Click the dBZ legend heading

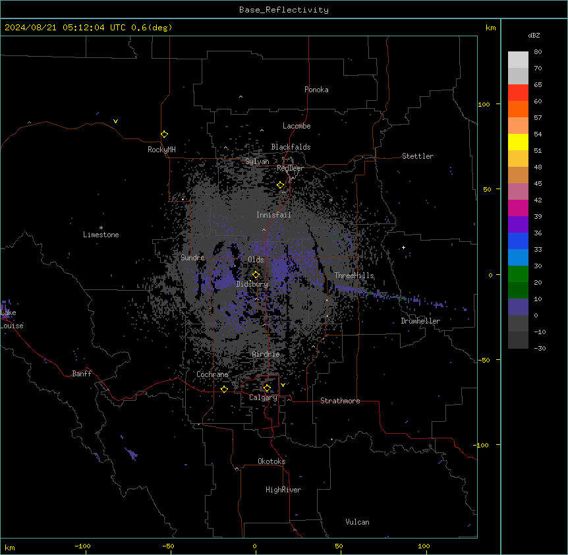coord(534,35)
